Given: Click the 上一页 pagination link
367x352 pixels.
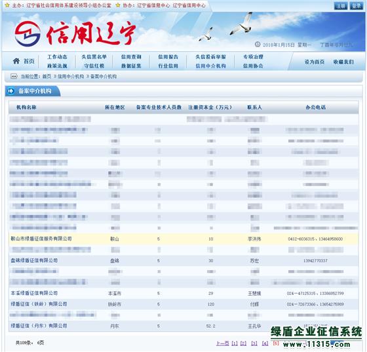Looking at the screenshot, I should 222,343.
